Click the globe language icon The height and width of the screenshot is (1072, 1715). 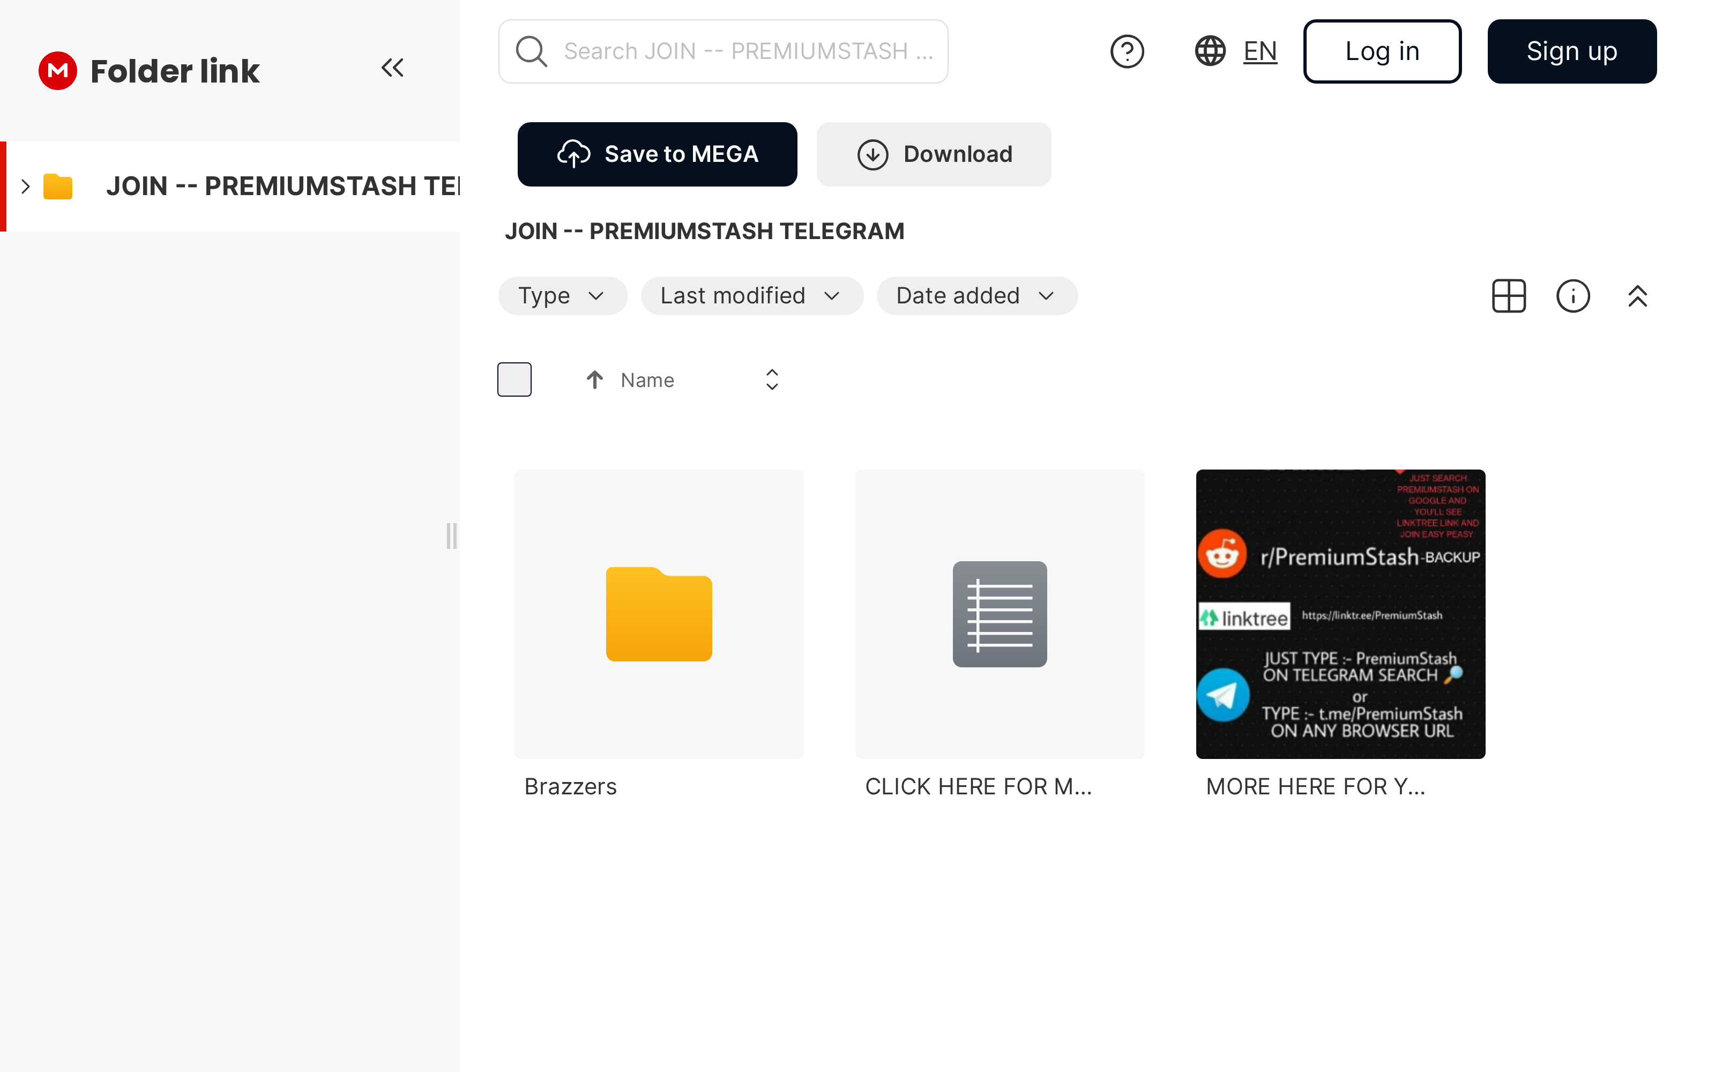pyautogui.click(x=1211, y=51)
